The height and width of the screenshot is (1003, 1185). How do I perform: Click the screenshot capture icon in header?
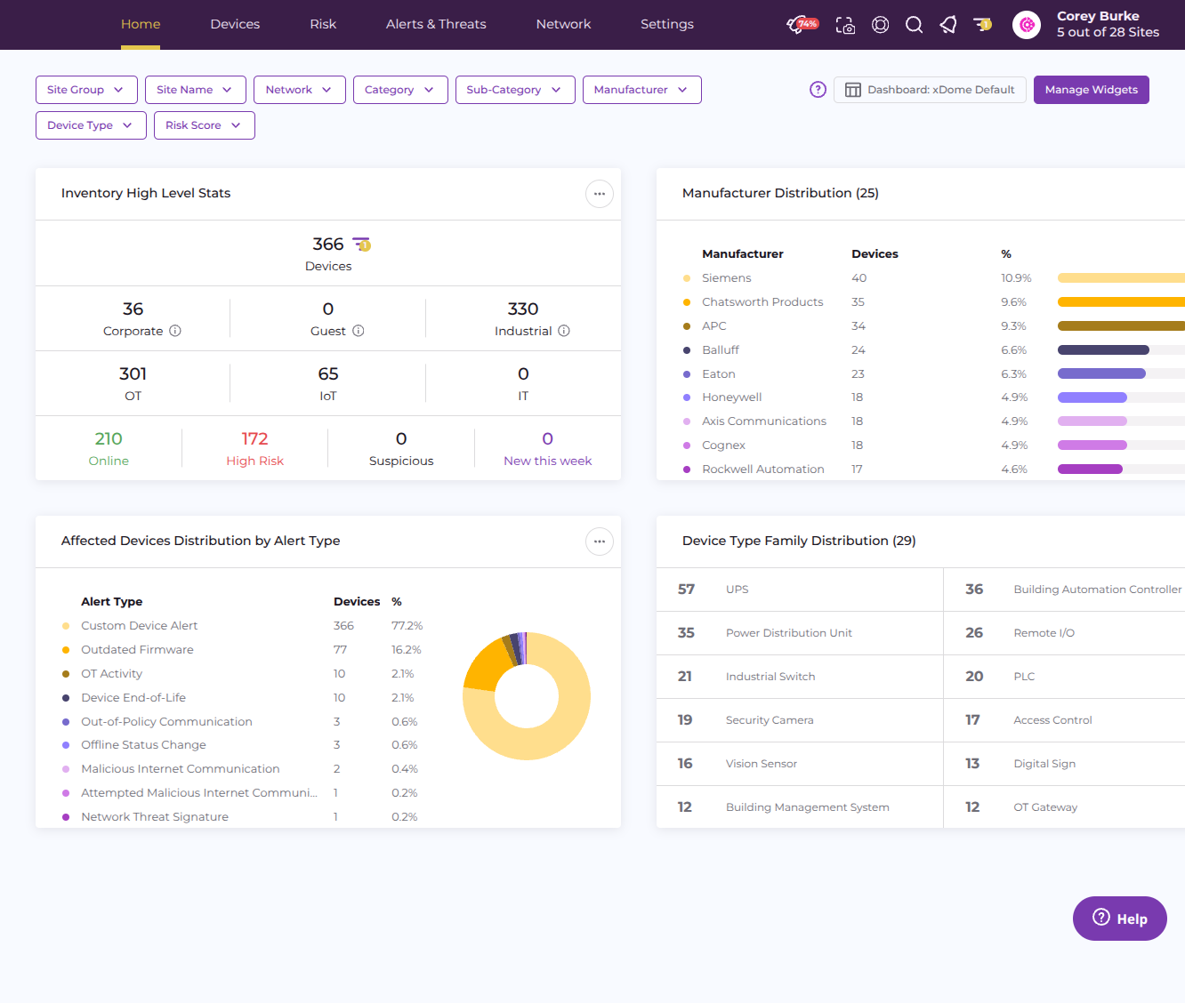(845, 25)
